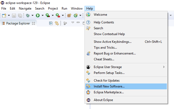Minimize the Package Explorer panel
The width and height of the screenshot is (174, 109).
coord(78,23)
